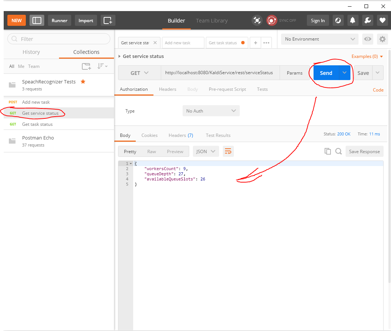Click the Save Response button

(364, 151)
